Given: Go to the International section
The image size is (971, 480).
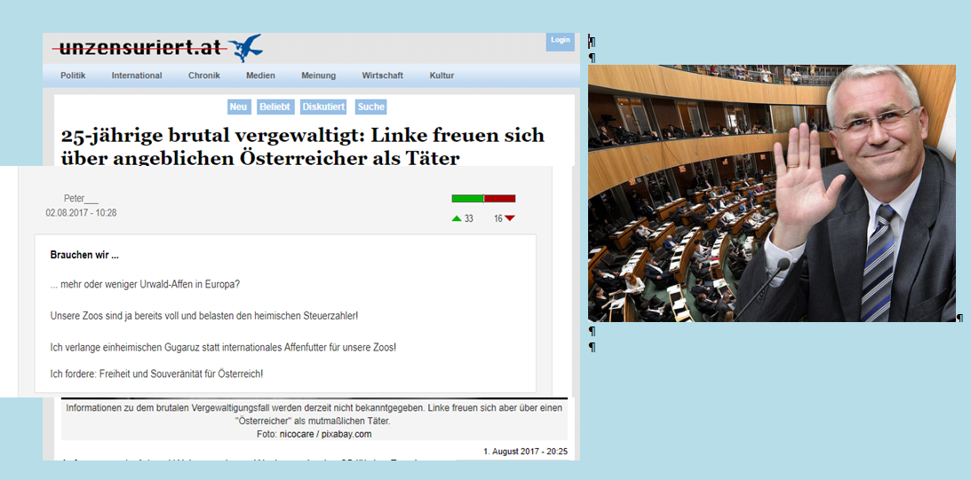Looking at the screenshot, I should tap(137, 75).
